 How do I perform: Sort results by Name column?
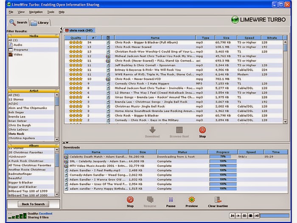155,38
